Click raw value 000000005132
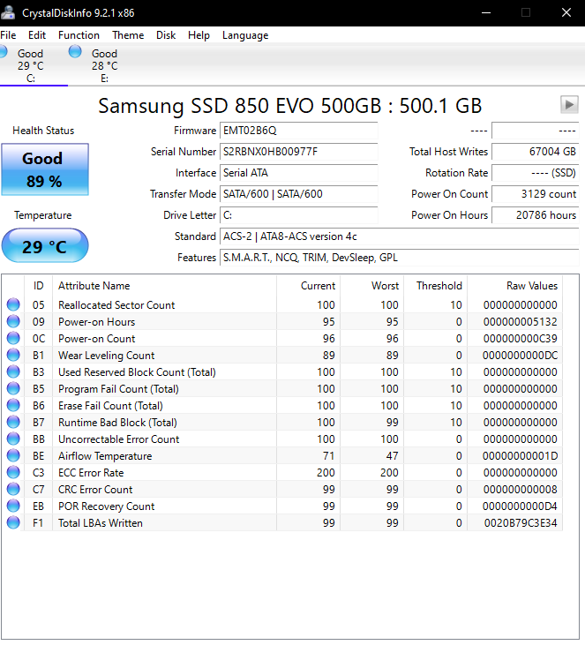This screenshot has height=645, width=585. (521, 322)
